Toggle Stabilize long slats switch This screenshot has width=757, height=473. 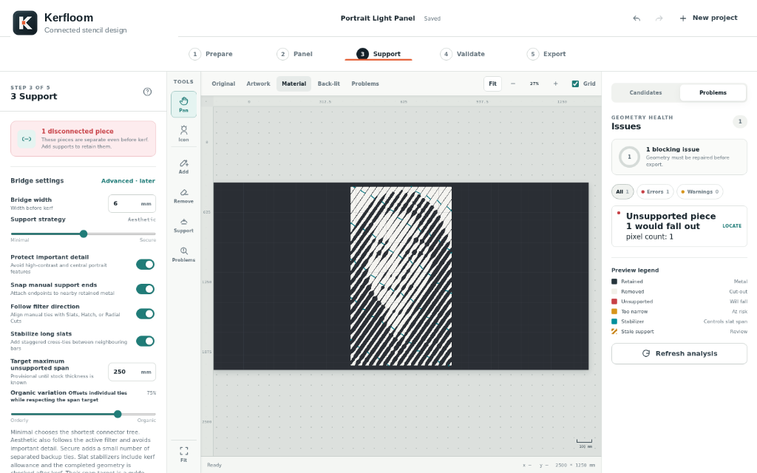146,341
